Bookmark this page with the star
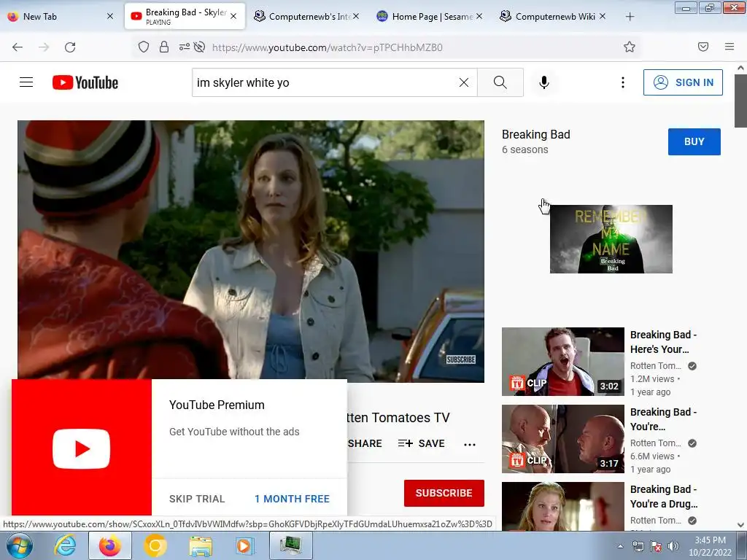The height and width of the screenshot is (560, 747). [x=630, y=47]
